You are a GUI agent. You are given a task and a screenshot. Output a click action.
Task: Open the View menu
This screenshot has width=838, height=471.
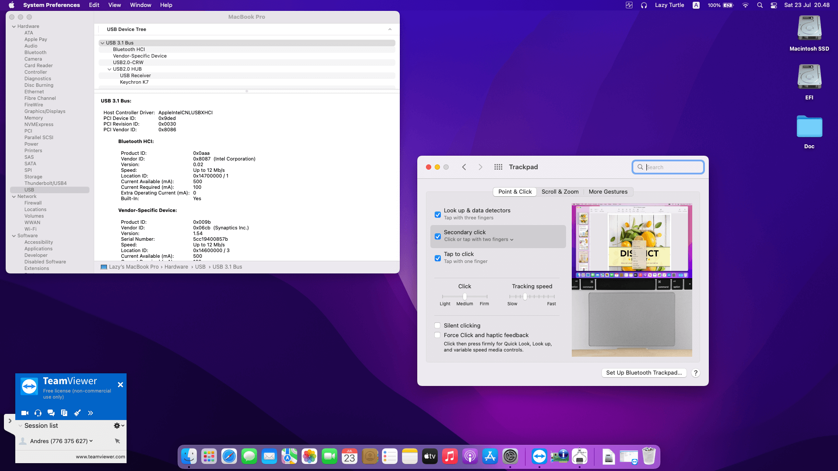point(114,5)
